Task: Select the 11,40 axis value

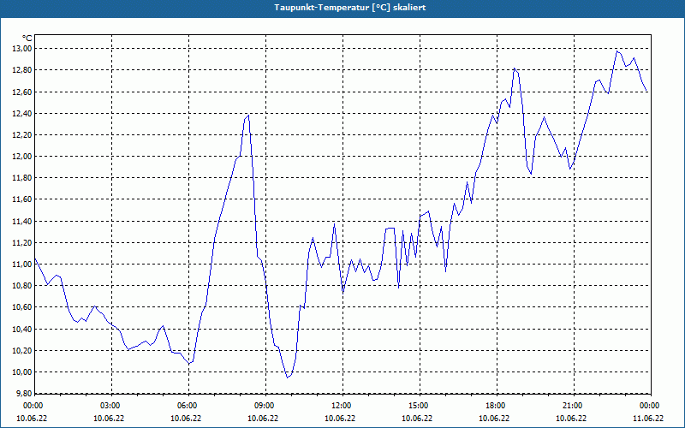Action: coord(22,221)
